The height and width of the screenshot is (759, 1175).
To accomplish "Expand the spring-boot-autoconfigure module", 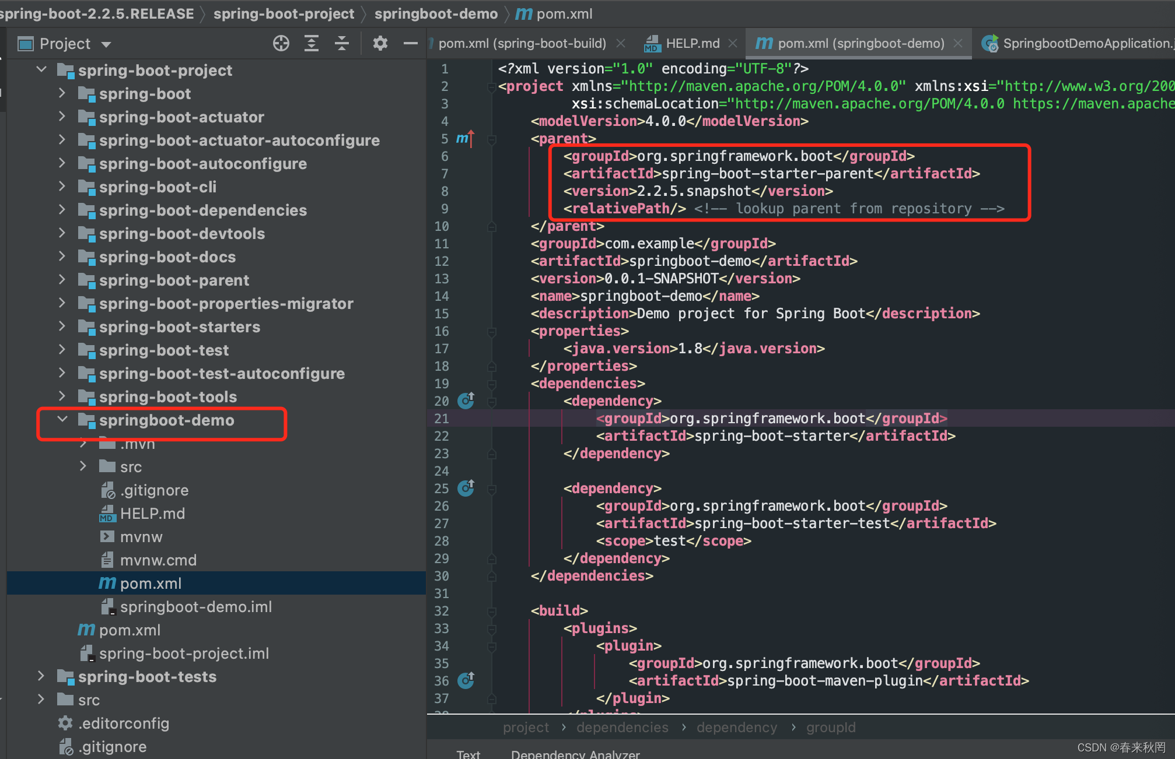I will pyautogui.click(x=62, y=163).
